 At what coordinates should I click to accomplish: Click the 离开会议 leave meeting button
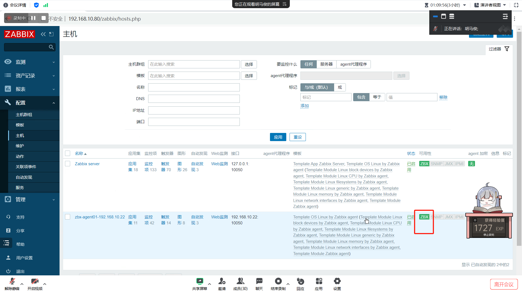click(x=504, y=284)
